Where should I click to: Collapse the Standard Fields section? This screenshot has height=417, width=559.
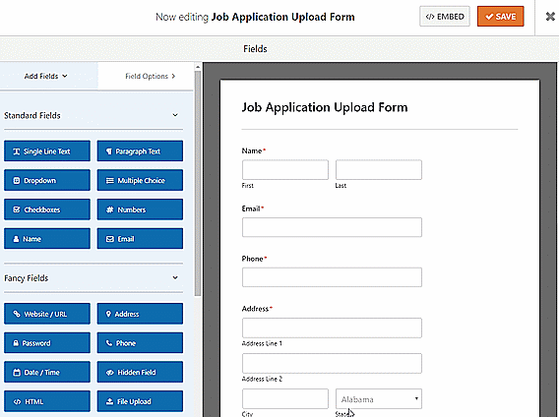pos(175,115)
